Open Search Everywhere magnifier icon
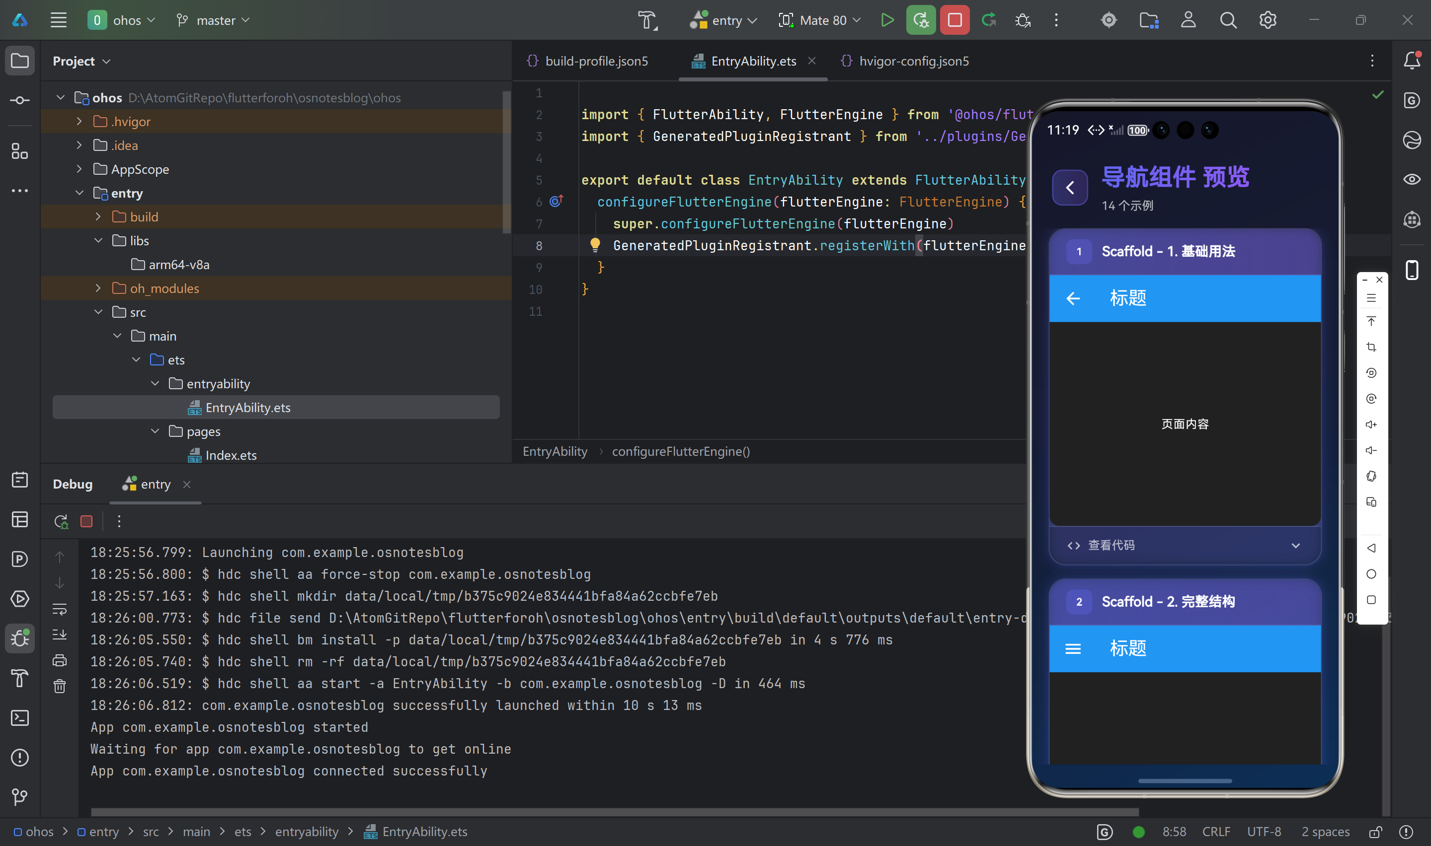The image size is (1431, 846). (x=1228, y=20)
